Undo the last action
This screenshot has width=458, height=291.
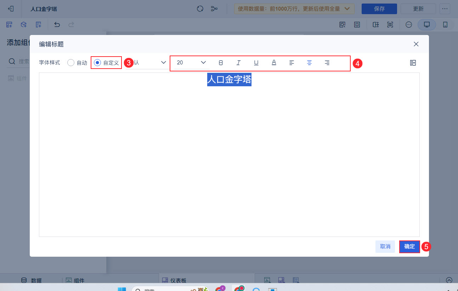pyautogui.click(x=57, y=25)
